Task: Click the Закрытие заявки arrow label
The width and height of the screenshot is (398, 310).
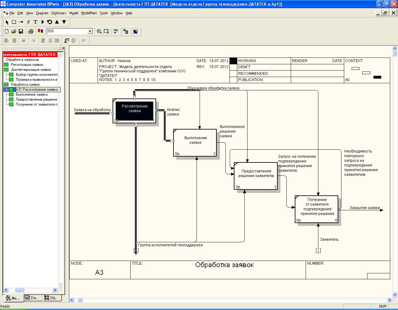Action: (364, 208)
